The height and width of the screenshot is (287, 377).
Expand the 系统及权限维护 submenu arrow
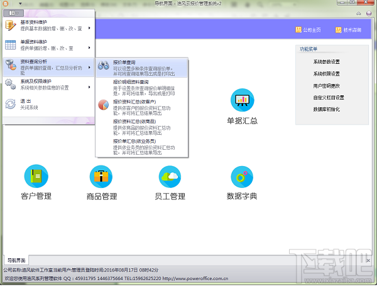tap(89, 87)
